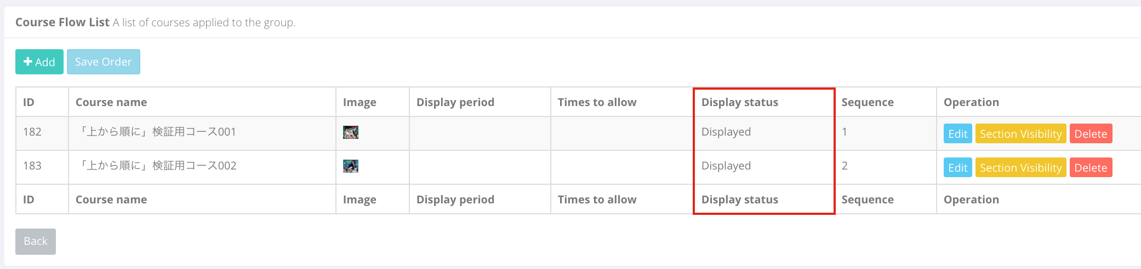Click the Save Order button

[x=104, y=62]
